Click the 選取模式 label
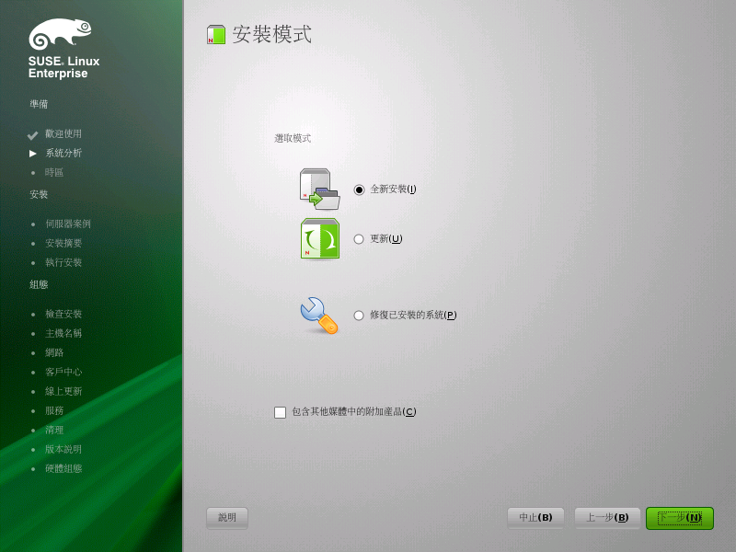 click(x=293, y=139)
